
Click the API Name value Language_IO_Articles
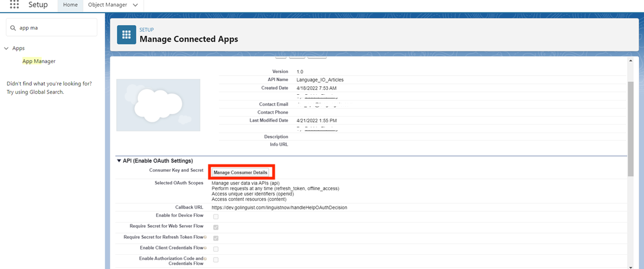[320, 79]
